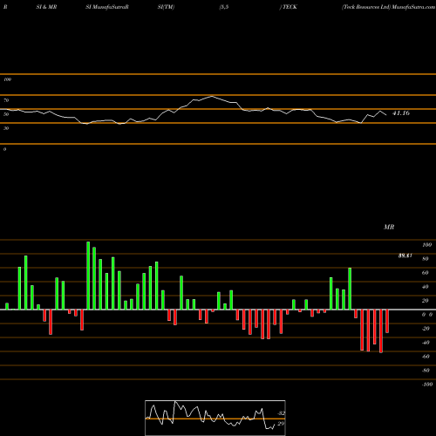
Task: Click the 40 label on MR right axis
Action: click(x=426, y=287)
